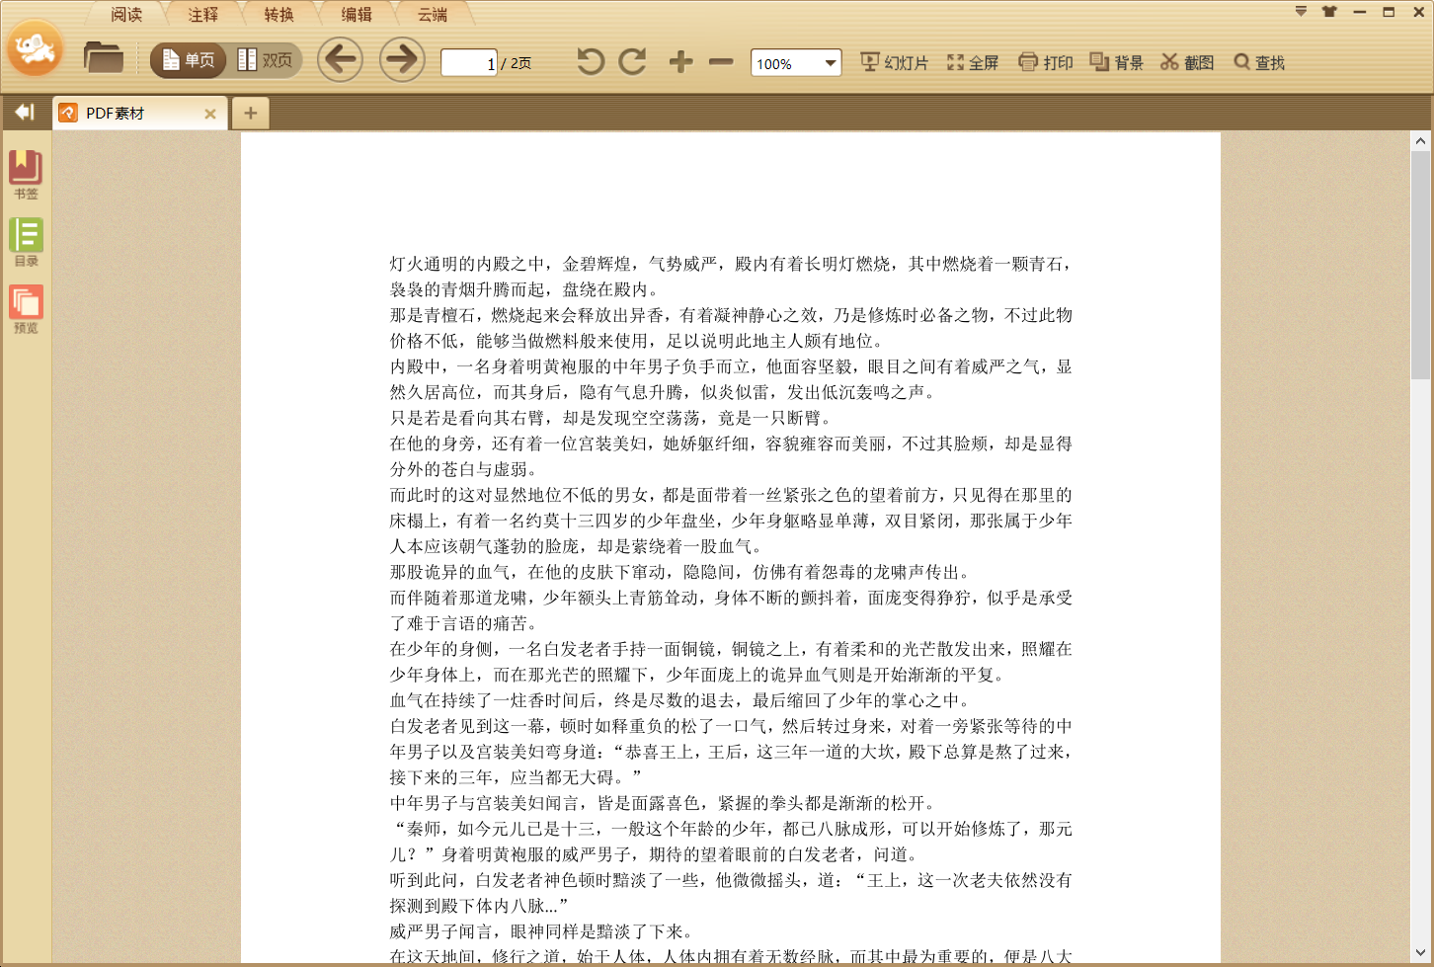
Task: Switch to 单页 single page view
Action: click(187, 59)
